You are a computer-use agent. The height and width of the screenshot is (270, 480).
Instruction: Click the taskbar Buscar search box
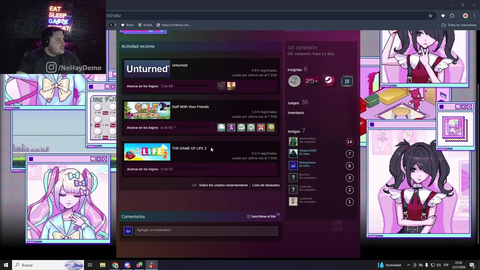pyautogui.click(x=48, y=265)
